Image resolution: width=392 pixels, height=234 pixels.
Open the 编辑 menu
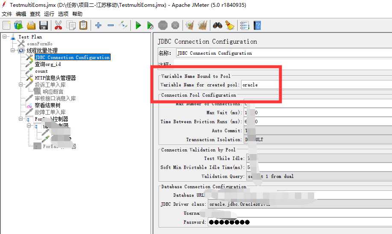coord(21,14)
